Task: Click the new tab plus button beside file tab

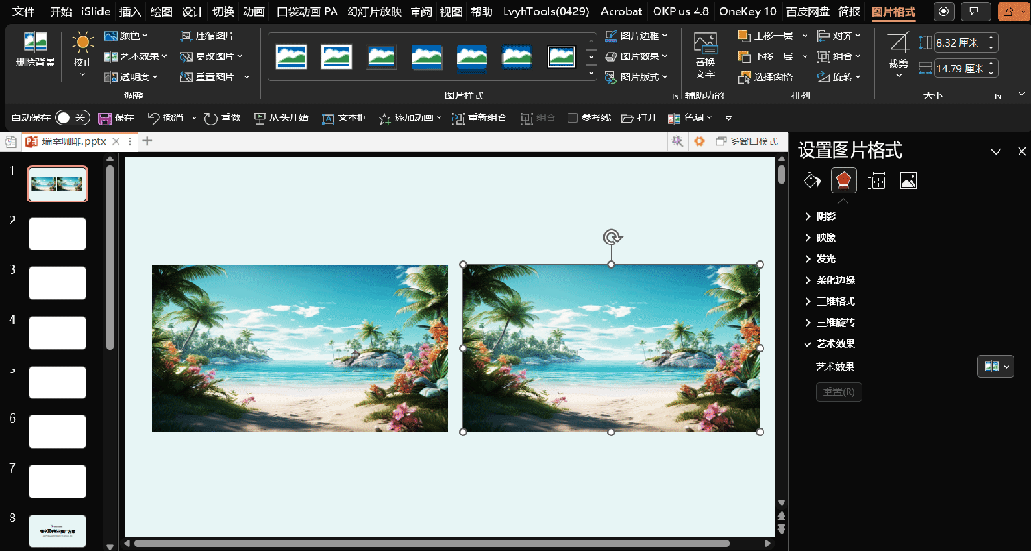Action: (x=147, y=140)
